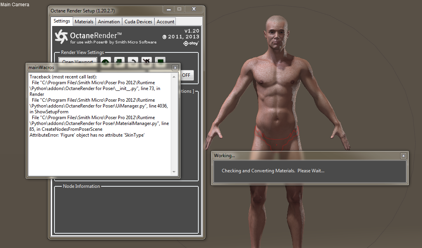
Task: Click the scroll-up arrow in mainWacros
Action: tap(174, 77)
